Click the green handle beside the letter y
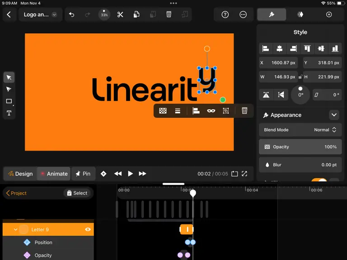Viewport: 347px width, 260px height. 223,100
